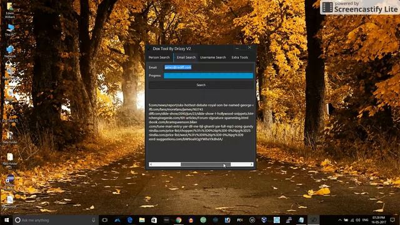Select the result line containing 'hollywood-snippets'

[x=201, y=114]
